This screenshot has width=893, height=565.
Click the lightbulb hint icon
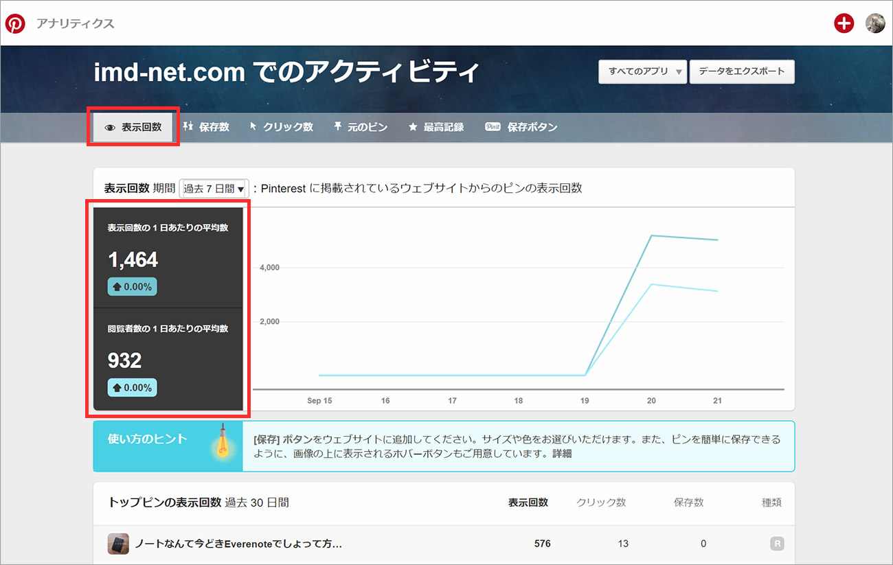coord(222,442)
